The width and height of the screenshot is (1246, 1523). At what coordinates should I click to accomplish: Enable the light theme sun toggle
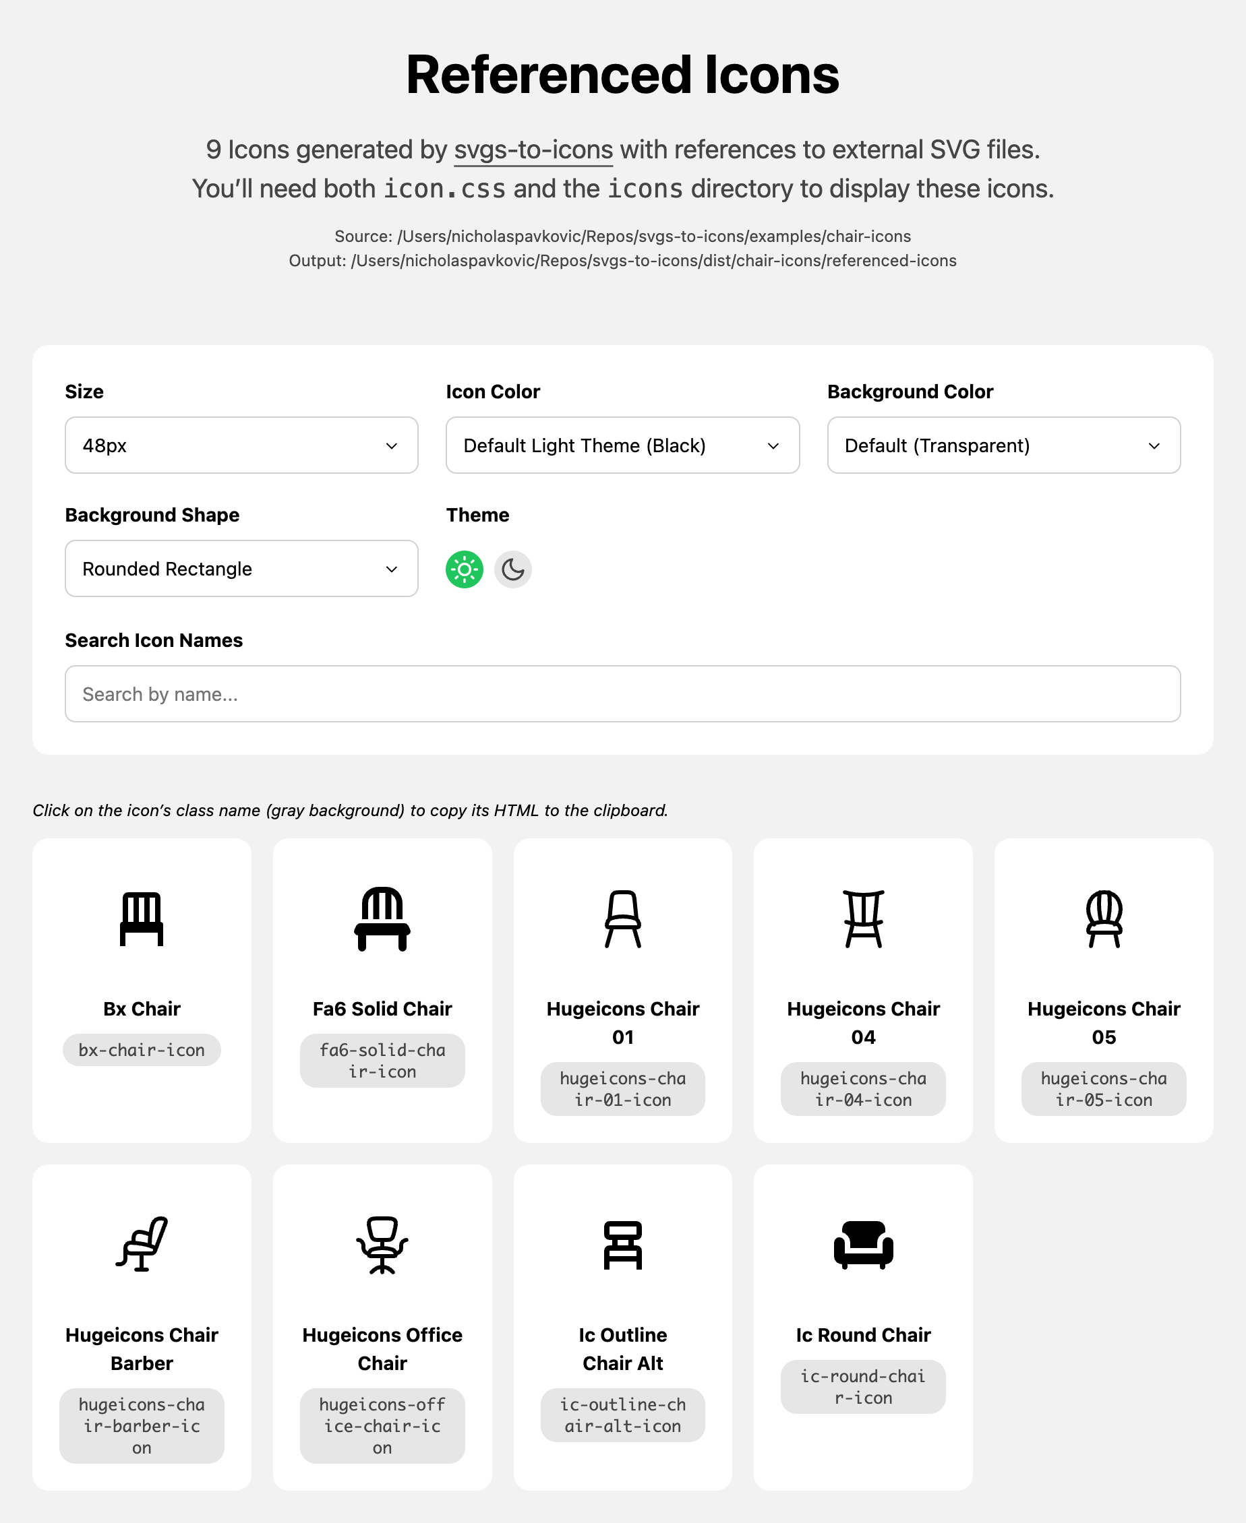[465, 569]
